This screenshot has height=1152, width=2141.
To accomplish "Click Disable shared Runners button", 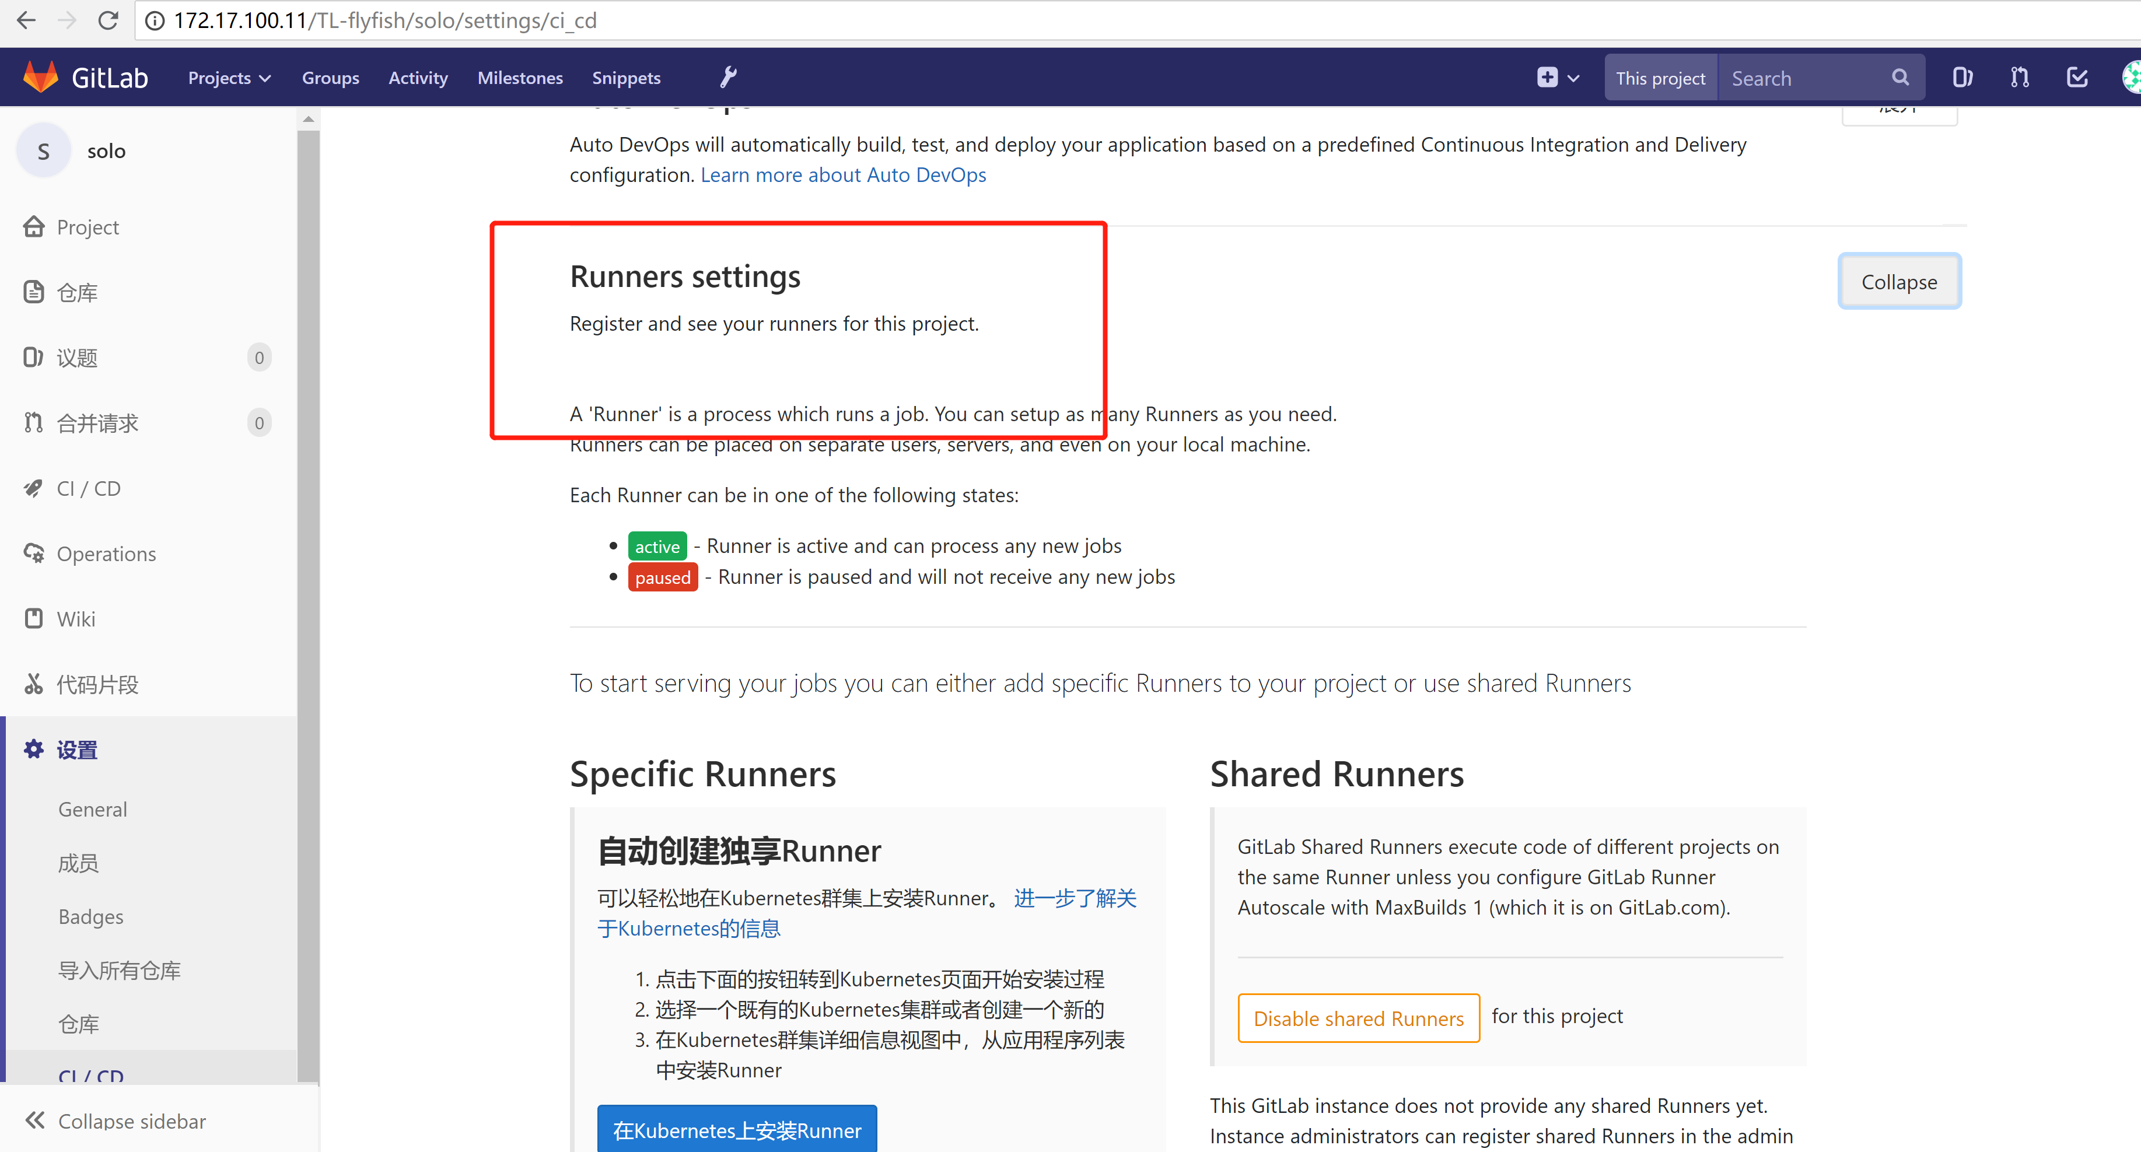I will (x=1358, y=1017).
